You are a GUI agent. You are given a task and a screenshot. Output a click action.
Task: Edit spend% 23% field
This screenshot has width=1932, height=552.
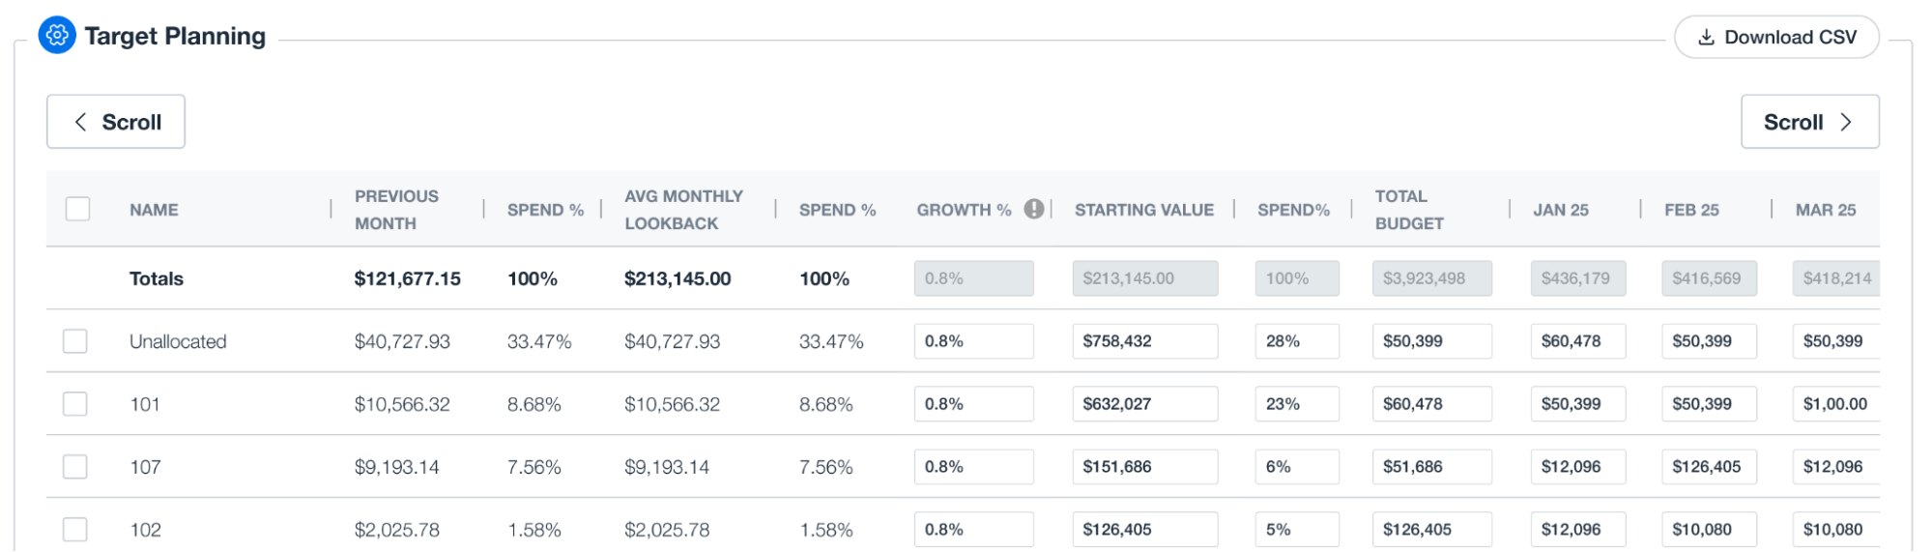click(x=1297, y=404)
